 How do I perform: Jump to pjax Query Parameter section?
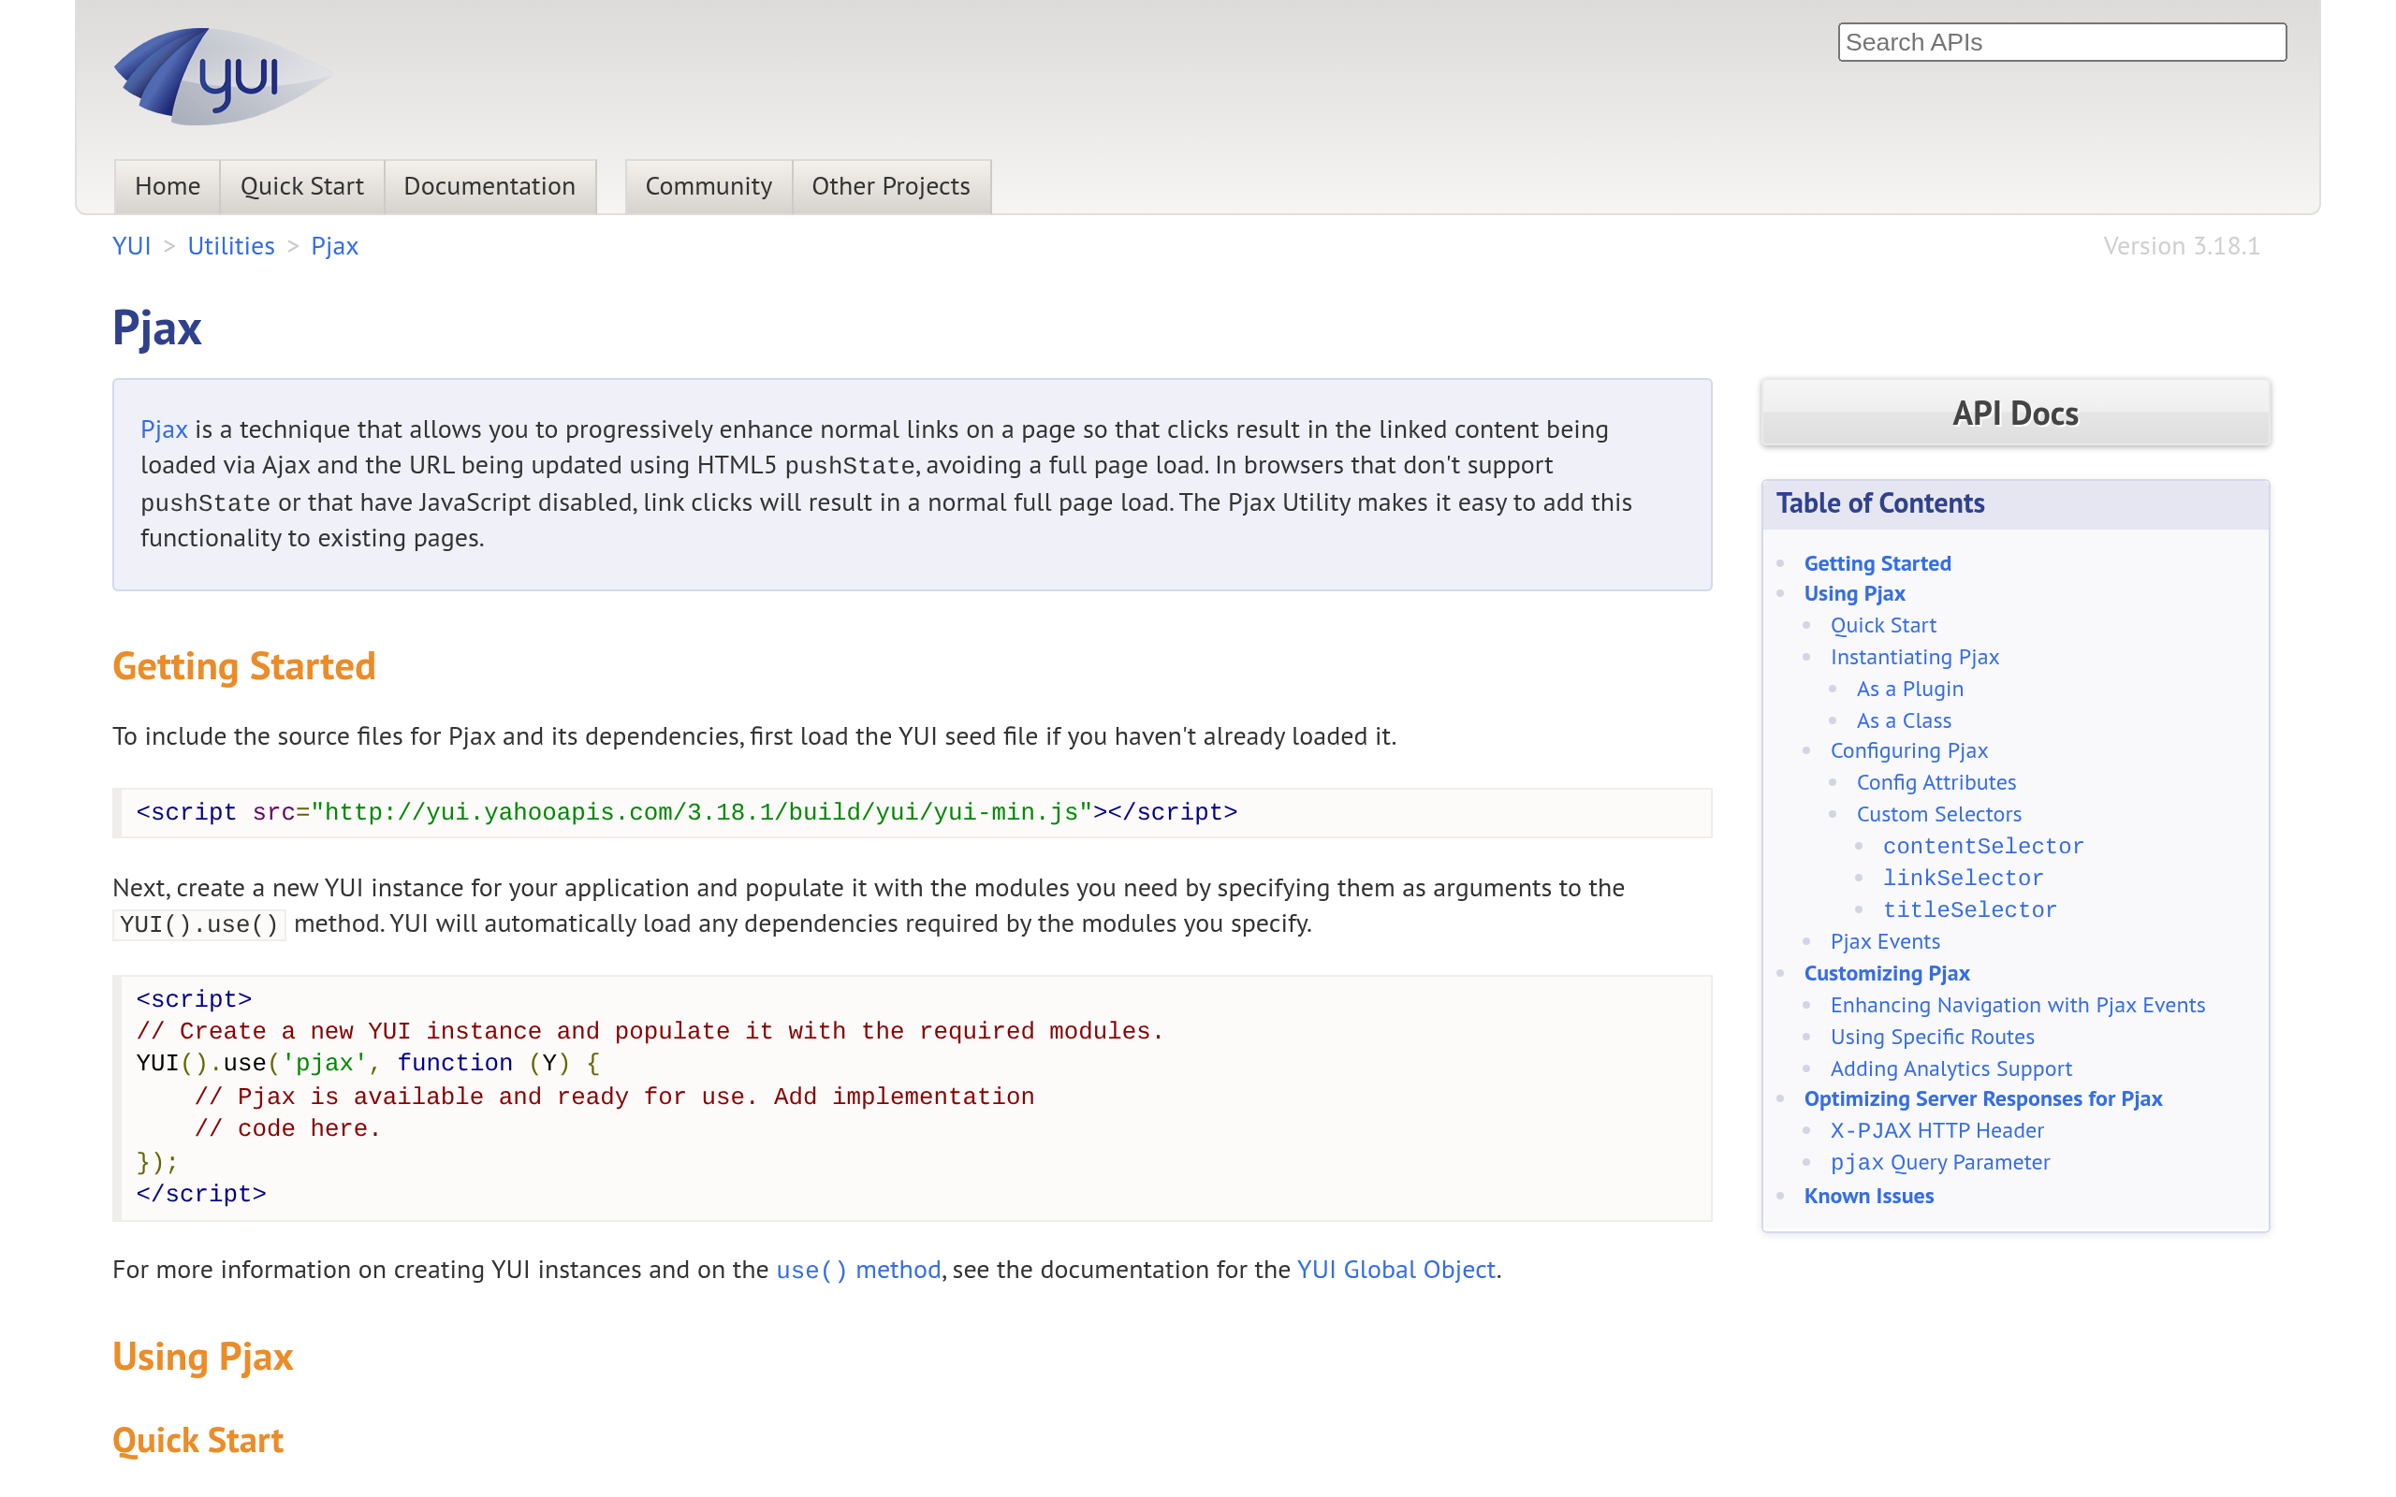point(1940,1162)
